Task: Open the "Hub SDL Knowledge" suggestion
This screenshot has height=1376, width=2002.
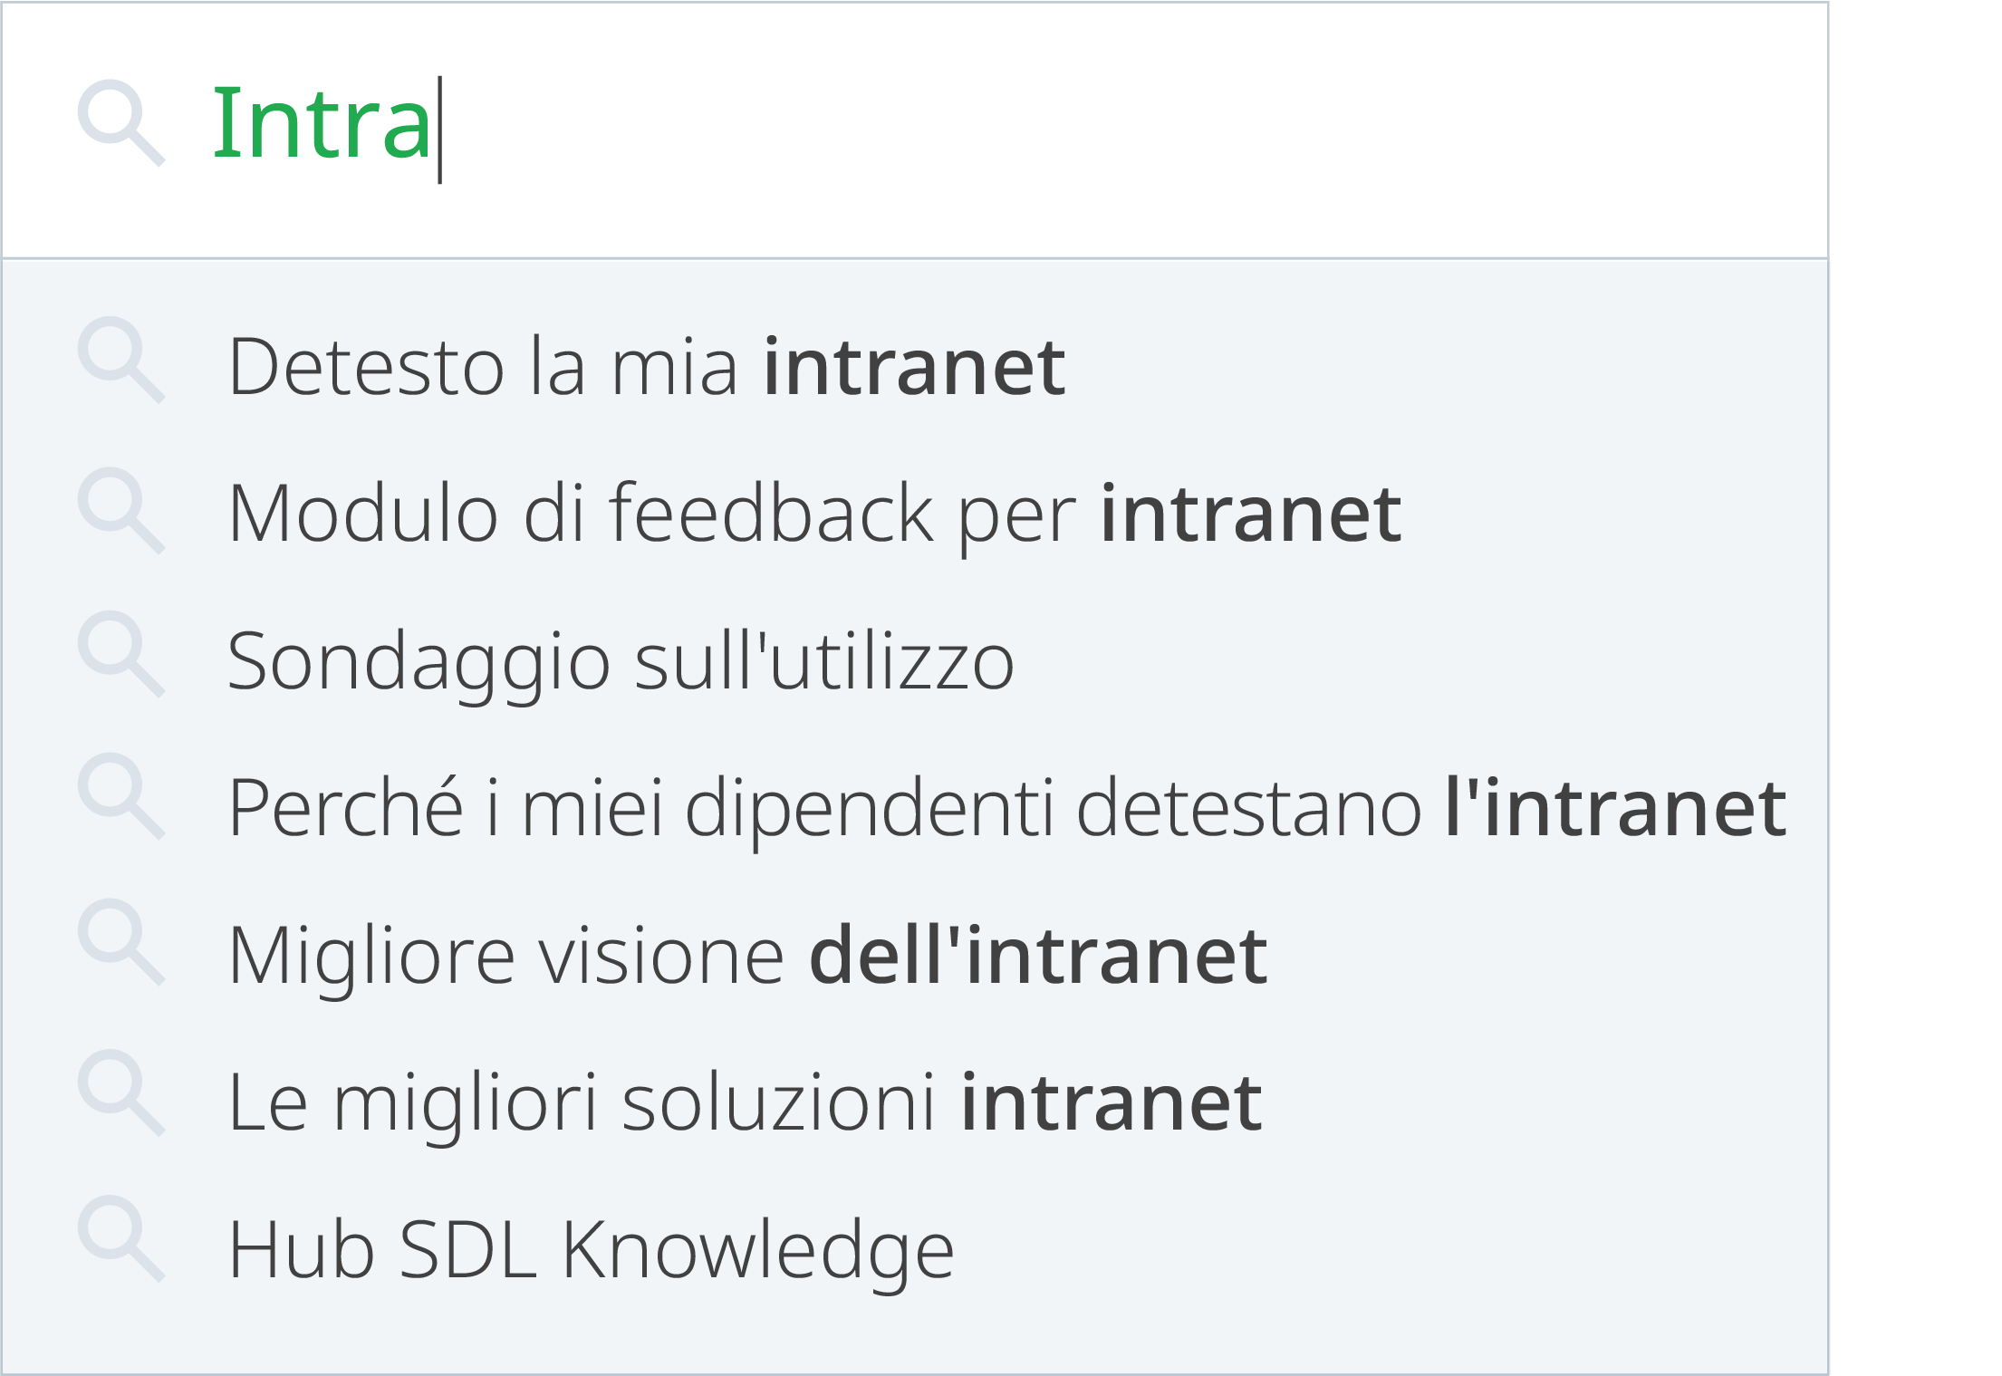Action: click(591, 1250)
